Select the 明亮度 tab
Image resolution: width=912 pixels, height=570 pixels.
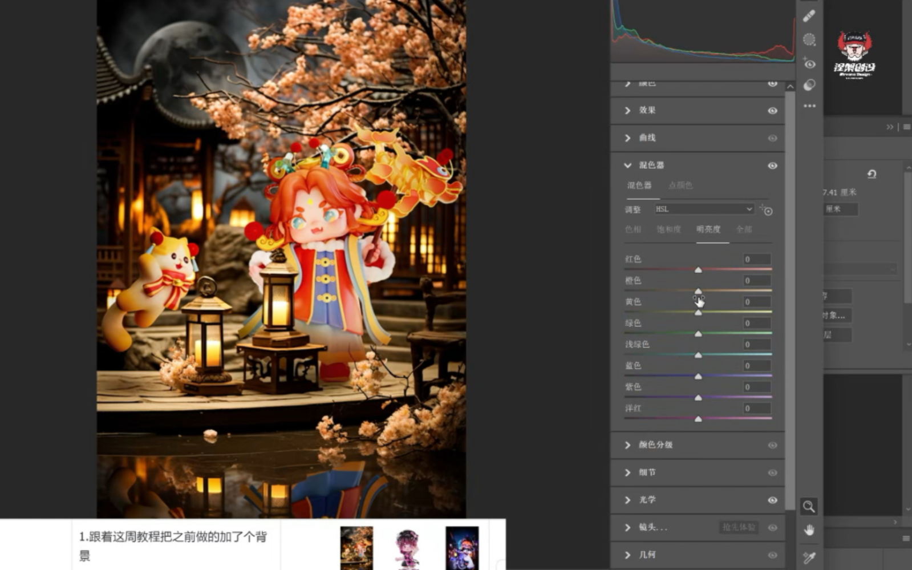708,229
